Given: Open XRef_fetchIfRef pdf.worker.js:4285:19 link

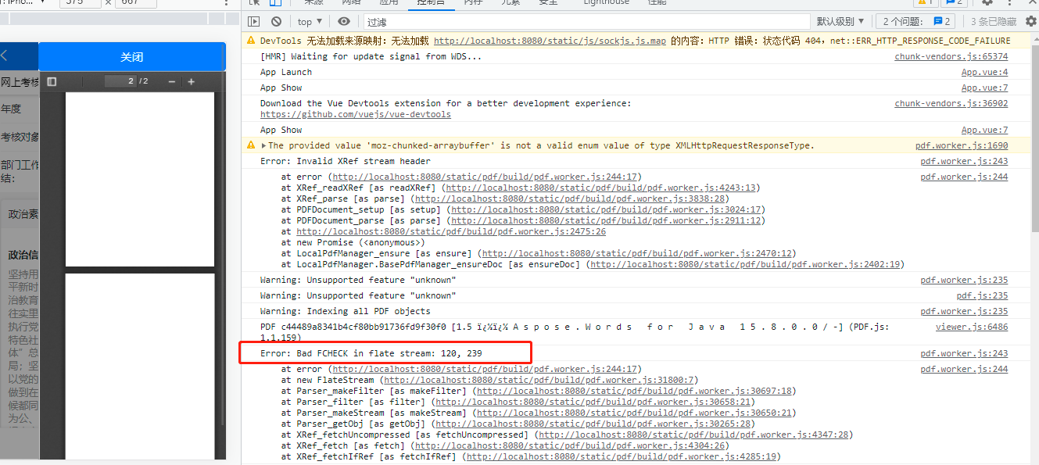Looking at the screenshot, I should [x=621, y=456].
